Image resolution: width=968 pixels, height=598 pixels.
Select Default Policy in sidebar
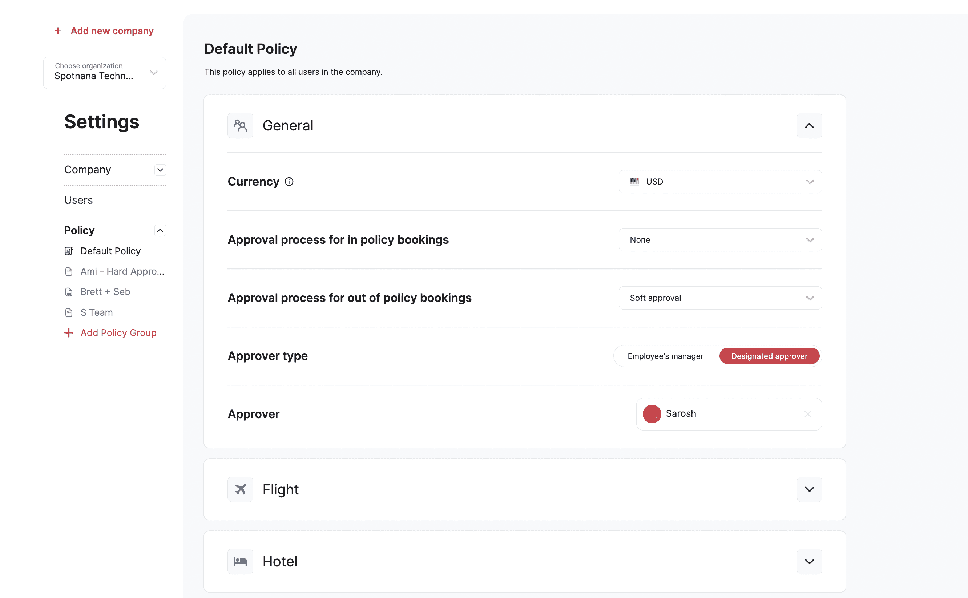click(x=110, y=251)
